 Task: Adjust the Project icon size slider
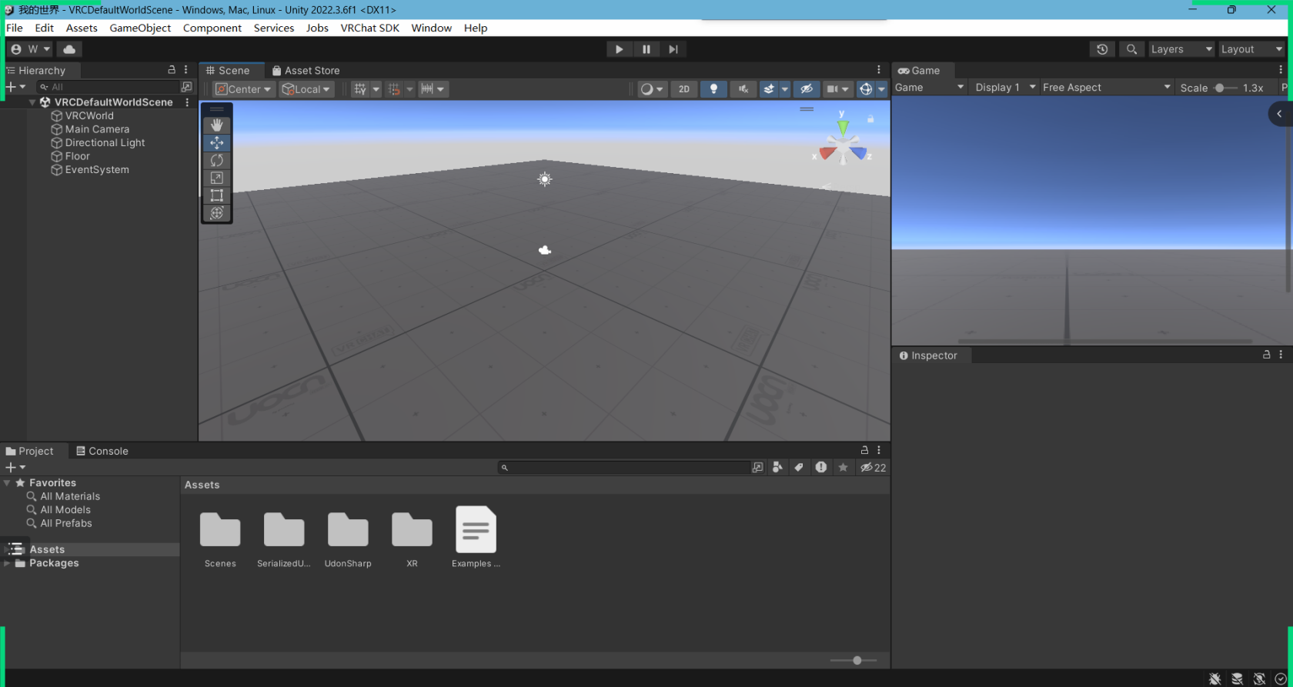tap(854, 660)
